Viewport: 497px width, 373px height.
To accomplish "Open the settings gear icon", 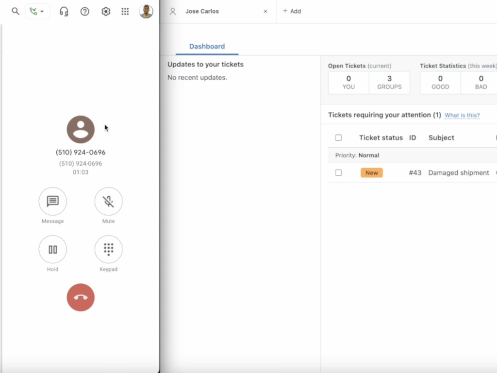I will [106, 11].
